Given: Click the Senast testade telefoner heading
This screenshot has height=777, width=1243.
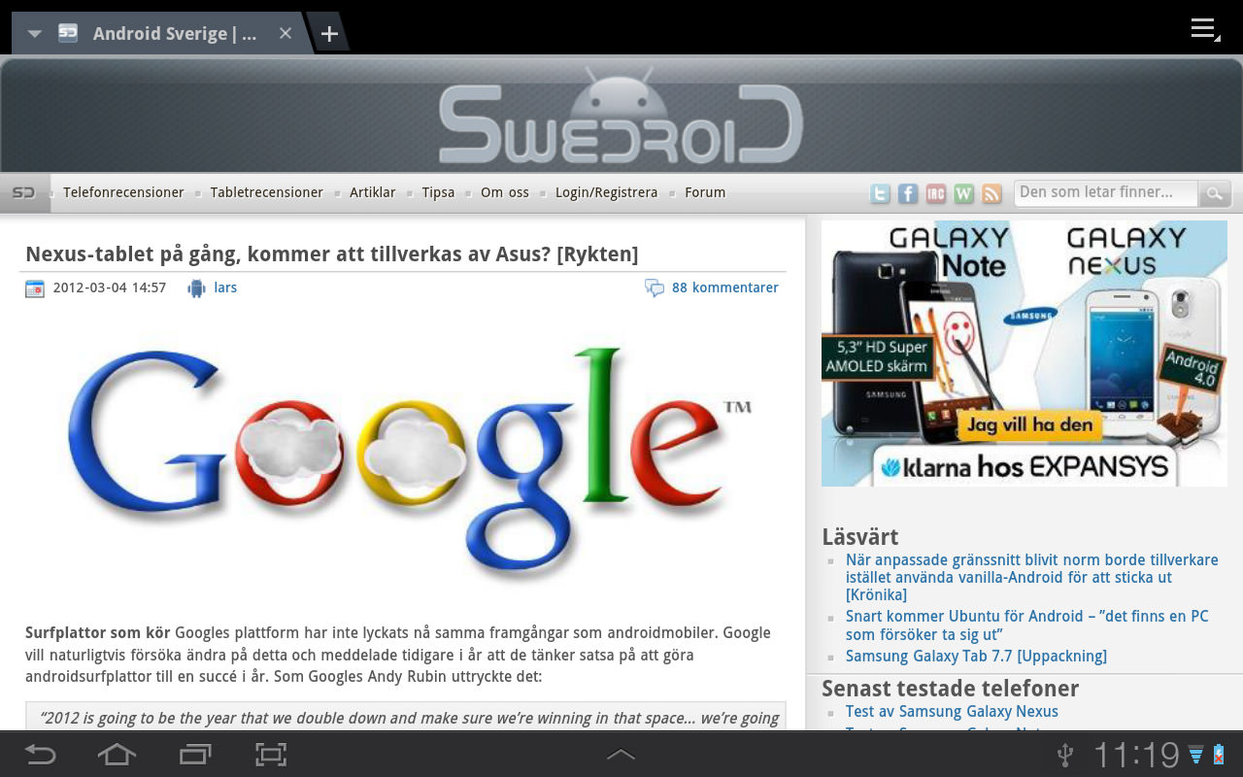Looking at the screenshot, I should point(950,689).
